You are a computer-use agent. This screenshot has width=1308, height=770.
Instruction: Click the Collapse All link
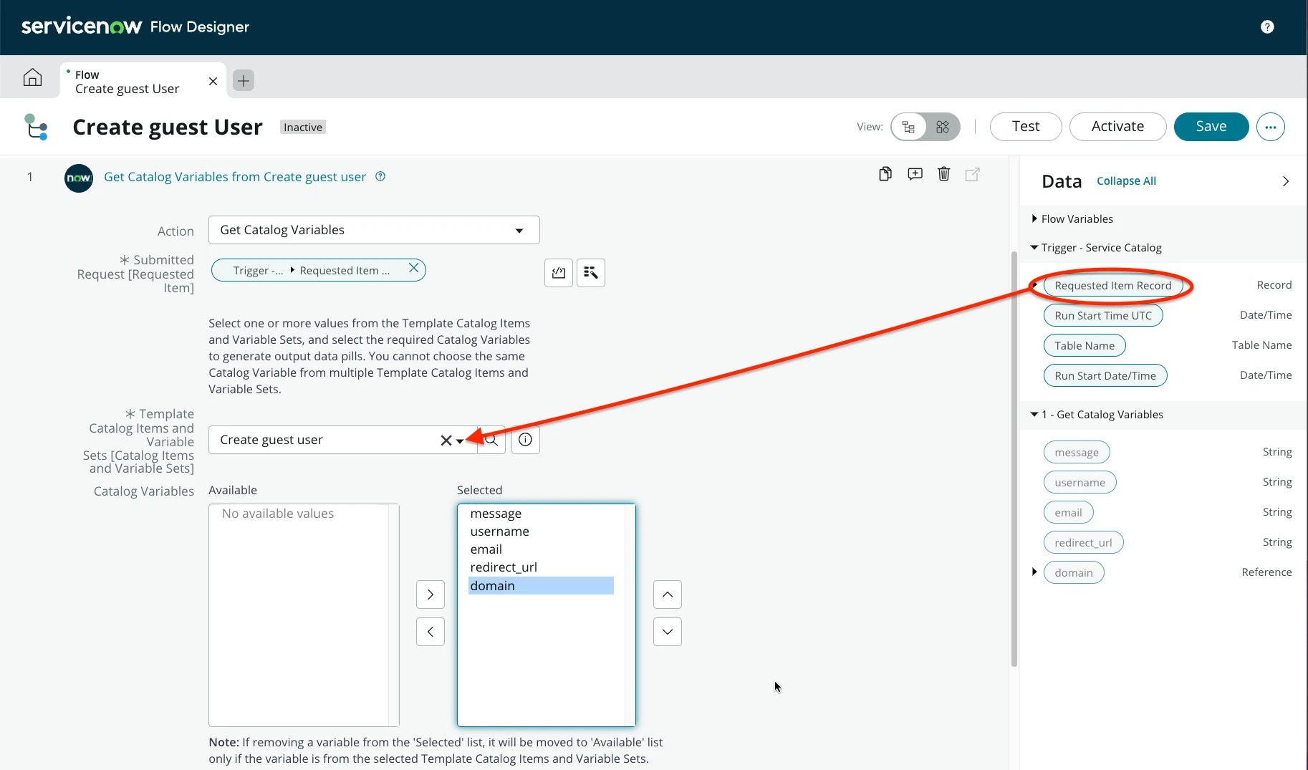pyautogui.click(x=1127, y=181)
